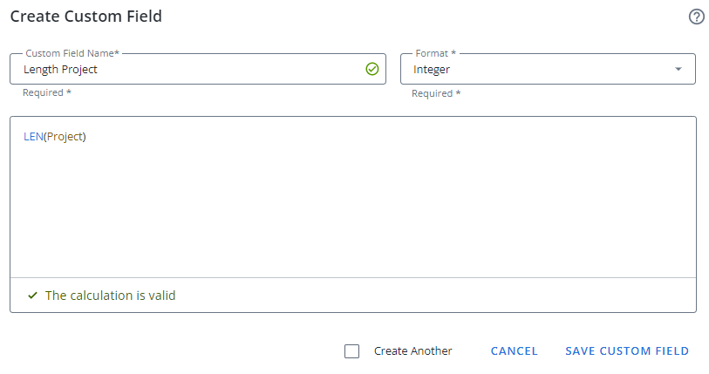
Task: Open help with the question mark icon
Action: pos(696,17)
